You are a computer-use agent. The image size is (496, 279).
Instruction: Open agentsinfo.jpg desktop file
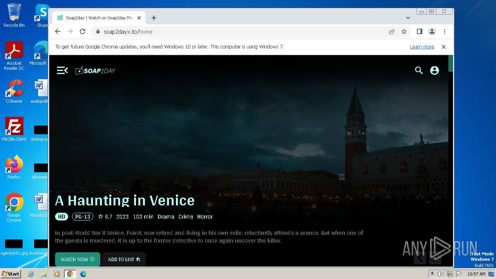pos(14,247)
